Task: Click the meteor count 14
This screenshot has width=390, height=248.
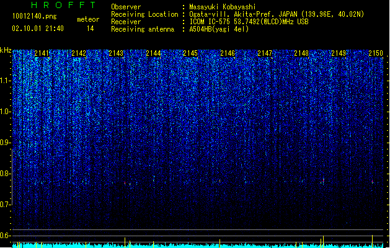Action: pyautogui.click(x=91, y=29)
